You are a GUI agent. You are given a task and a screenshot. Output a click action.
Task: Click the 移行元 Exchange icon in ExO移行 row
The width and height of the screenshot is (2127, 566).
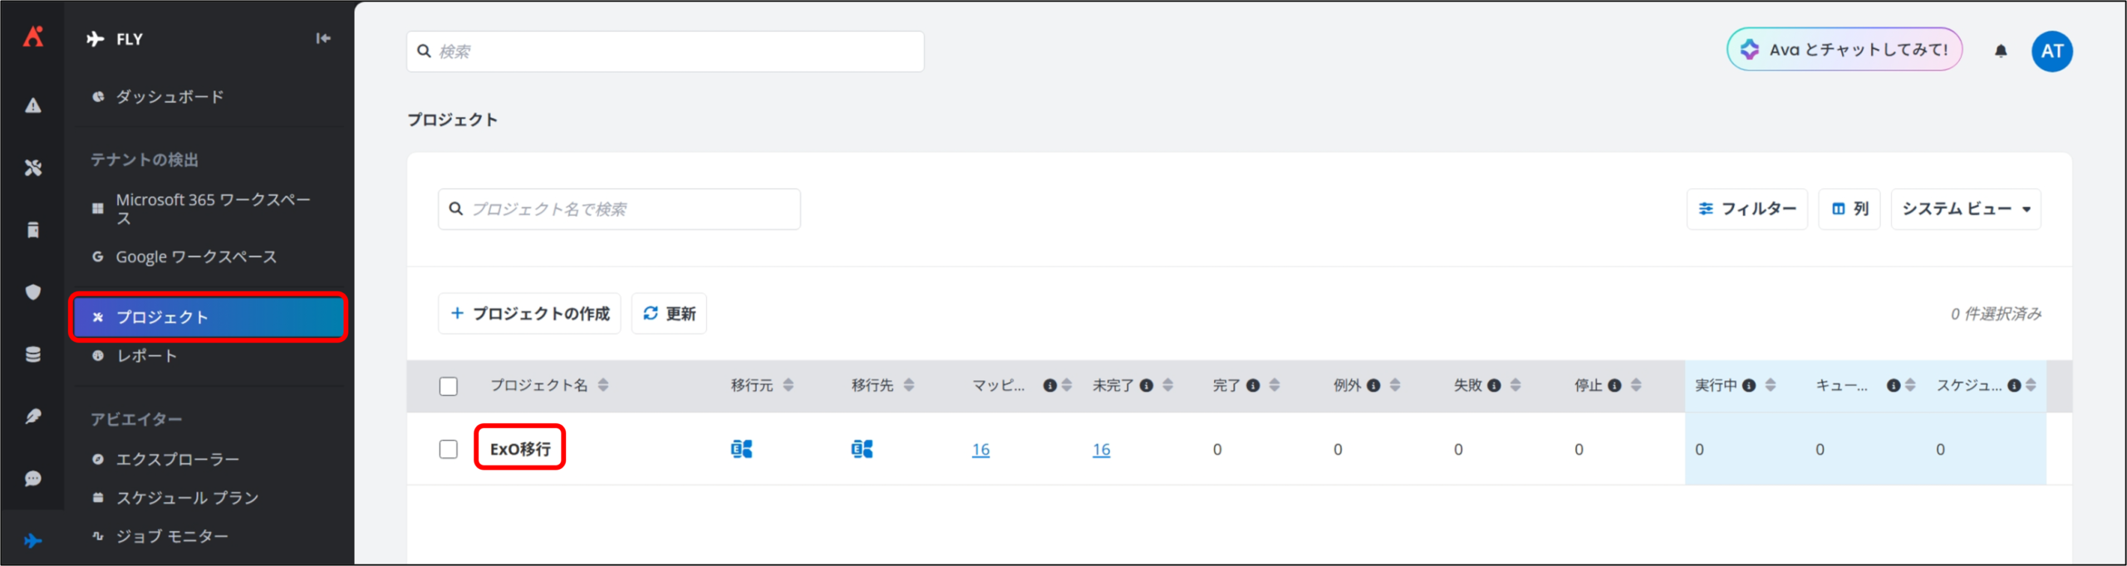741,449
